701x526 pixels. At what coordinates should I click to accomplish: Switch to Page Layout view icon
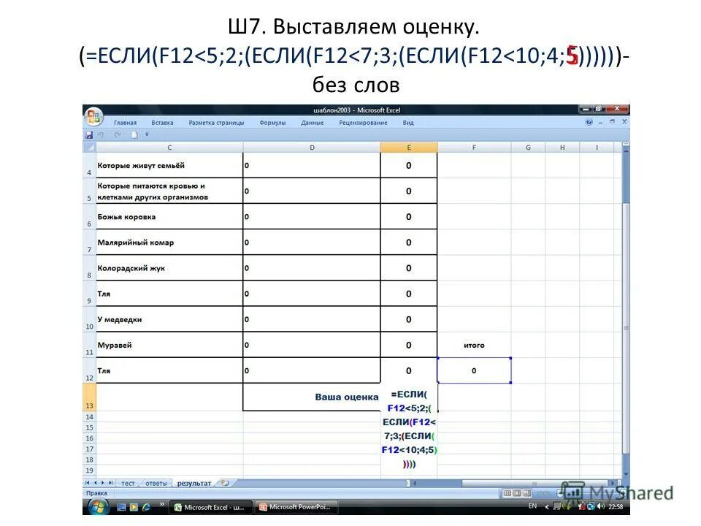click(517, 492)
